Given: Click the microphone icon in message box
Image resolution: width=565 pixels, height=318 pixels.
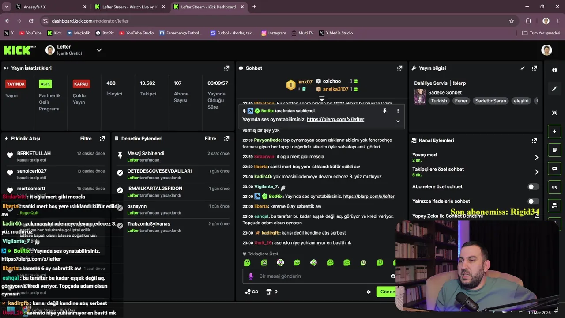Looking at the screenshot, I should (x=251, y=276).
